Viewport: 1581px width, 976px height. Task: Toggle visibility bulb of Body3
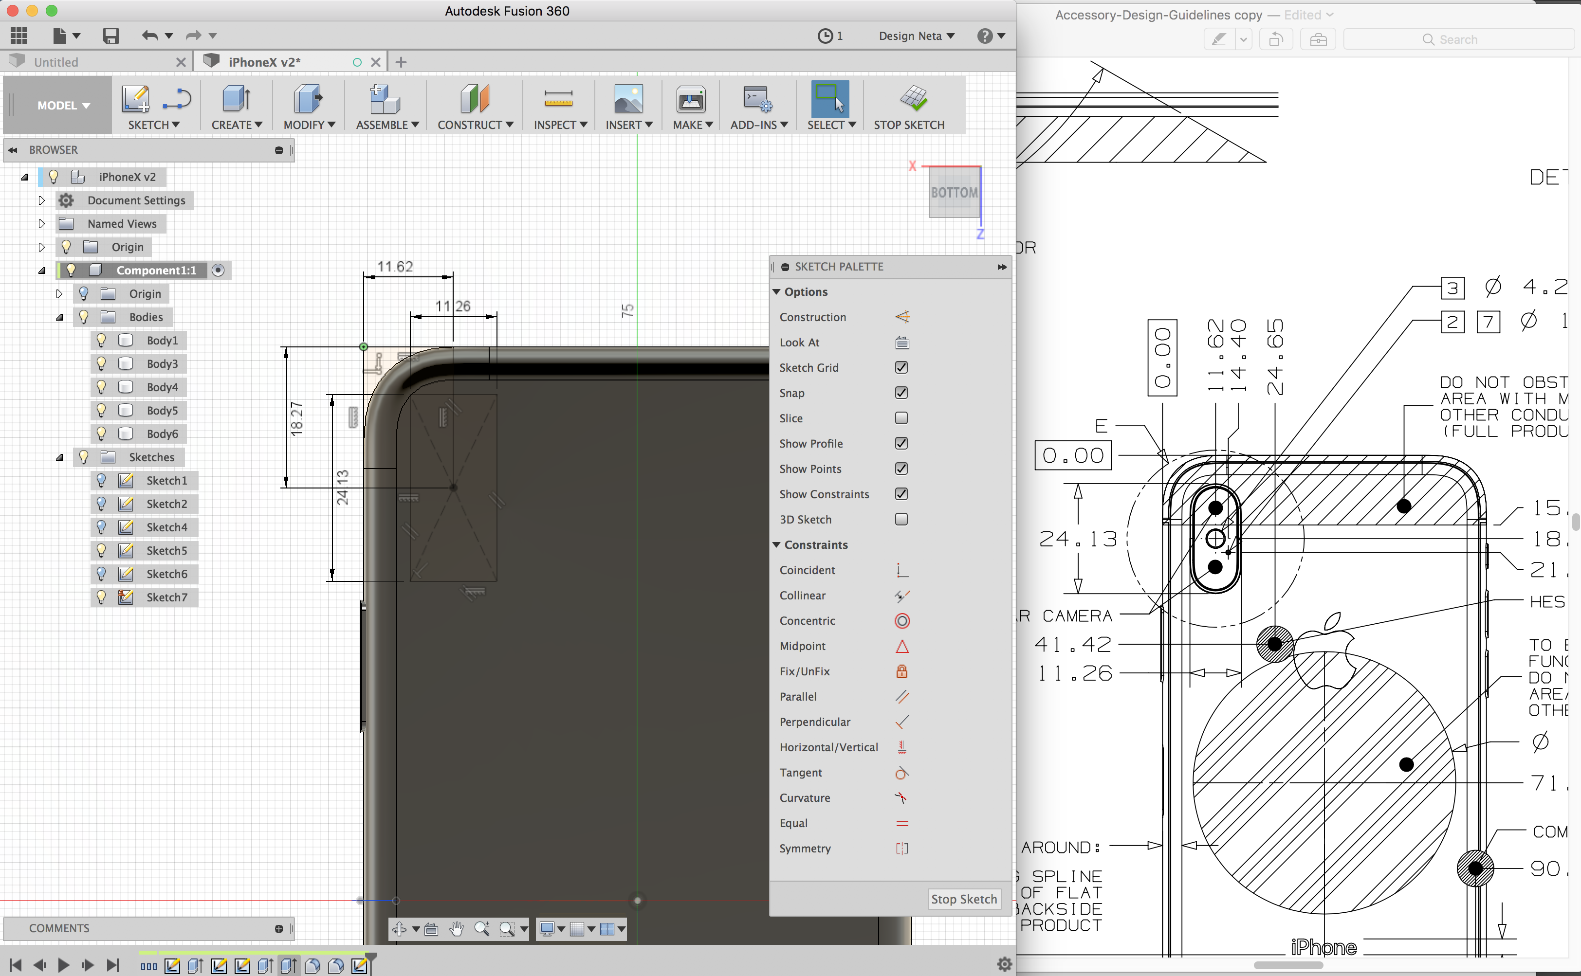tap(101, 363)
